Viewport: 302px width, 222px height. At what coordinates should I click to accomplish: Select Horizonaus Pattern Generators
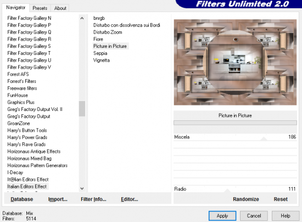click(x=37, y=165)
